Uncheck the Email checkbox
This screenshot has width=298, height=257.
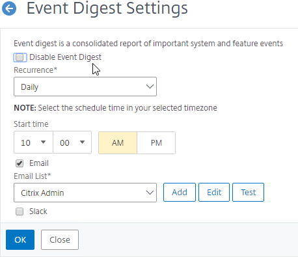pos(20,163)
